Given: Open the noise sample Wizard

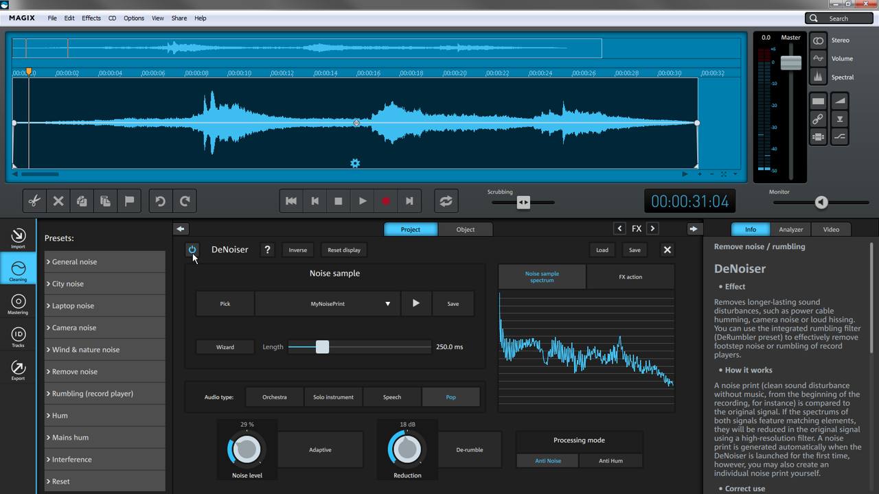Looking at the screenshot, I should tap(225, 347).
